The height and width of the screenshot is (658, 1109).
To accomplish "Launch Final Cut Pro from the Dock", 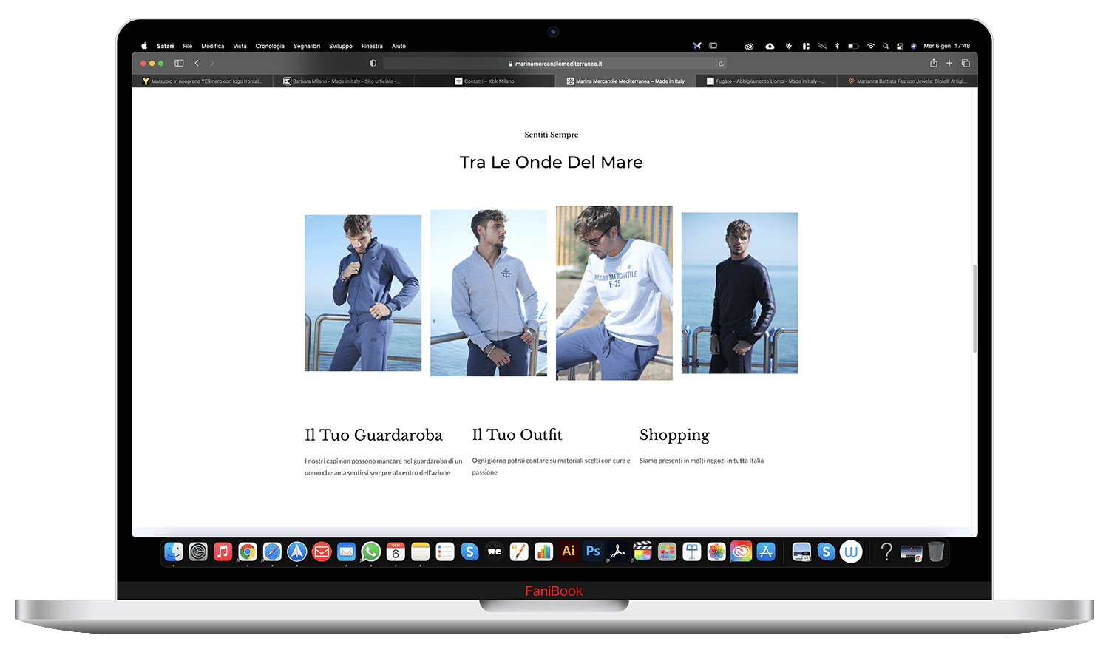I will tap(642, 552).
